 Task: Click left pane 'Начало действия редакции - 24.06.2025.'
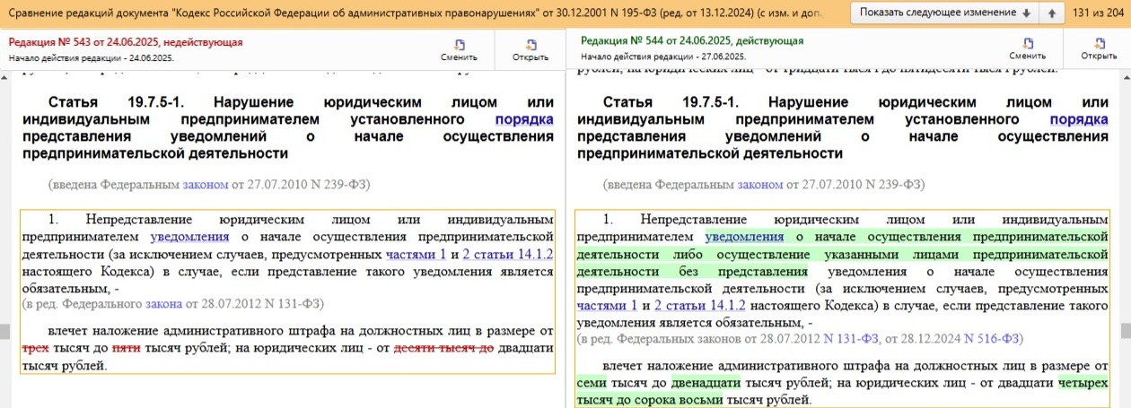(x=92, y=57)
